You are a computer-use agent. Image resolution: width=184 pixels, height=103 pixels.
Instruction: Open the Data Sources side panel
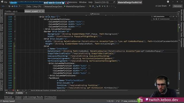coord(2,56)
